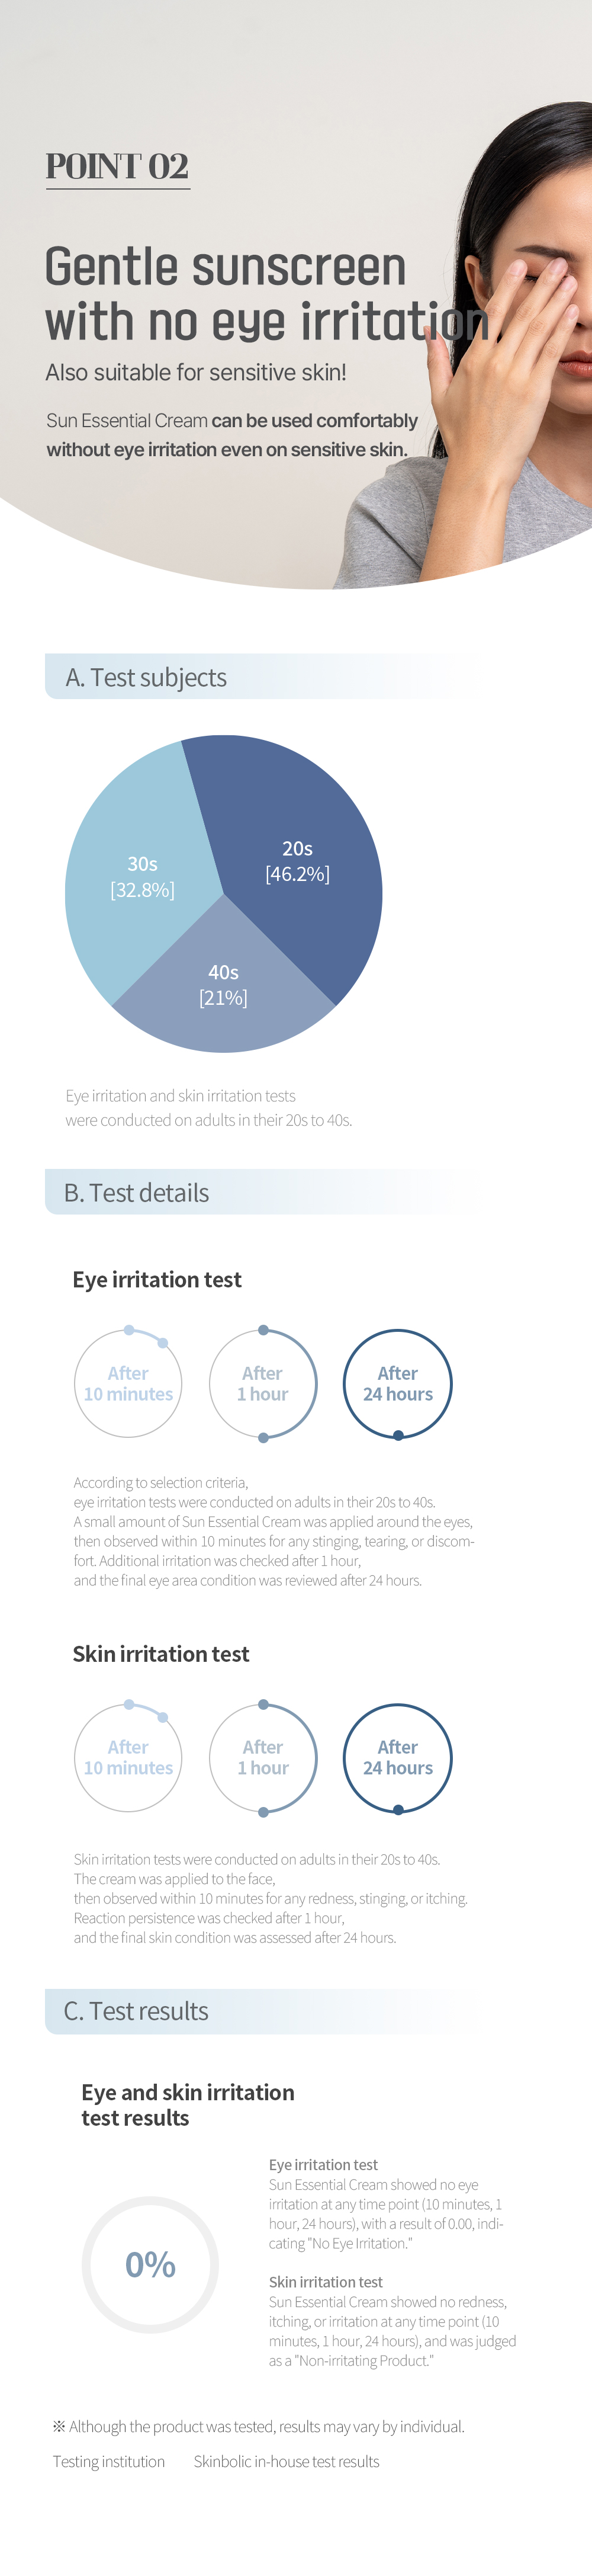This screenshot has width=592, height=2576.
Task: Click eye test After 10 minutes circle
Action: pos(128,1384)
